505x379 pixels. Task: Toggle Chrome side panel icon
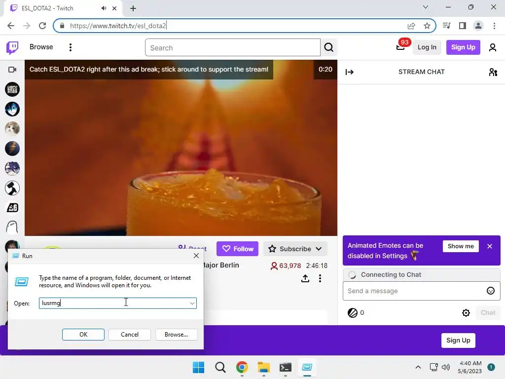click(x=463, y=26)
